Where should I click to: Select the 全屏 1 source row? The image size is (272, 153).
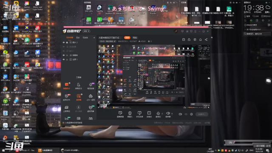click(x=79, y=59)
